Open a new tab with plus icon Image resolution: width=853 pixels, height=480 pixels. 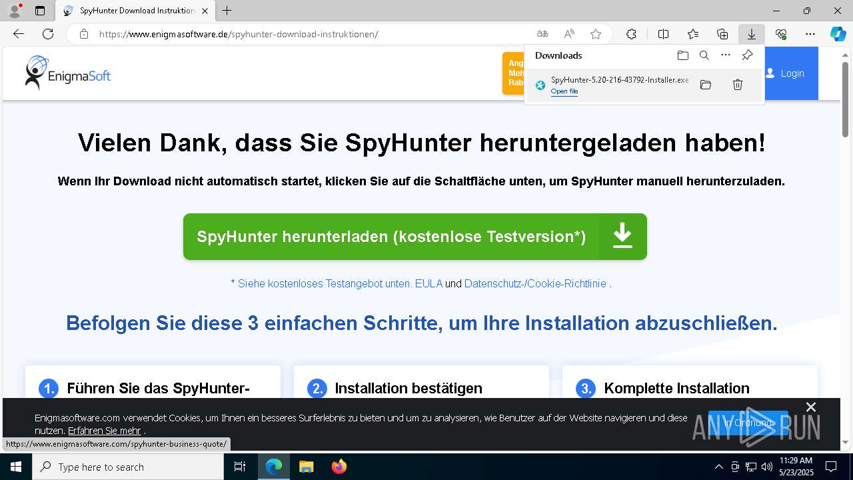[x=227, y=11]
